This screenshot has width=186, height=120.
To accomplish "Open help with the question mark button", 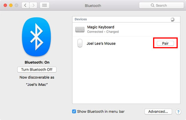I will tap(178, 112).
